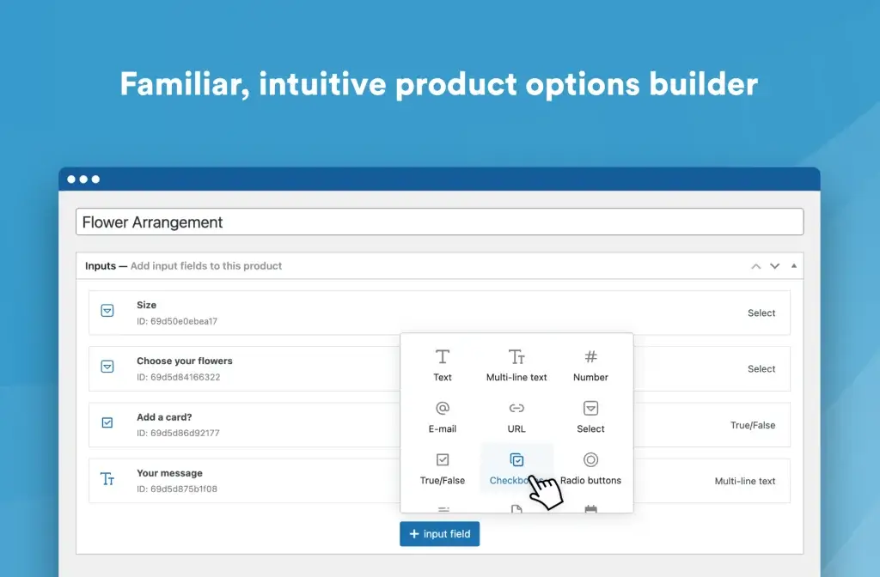Click the + input field button

click(x=439, y=533)
